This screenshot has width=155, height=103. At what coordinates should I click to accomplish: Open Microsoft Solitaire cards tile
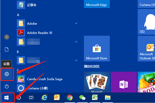[x=97, y=82]
